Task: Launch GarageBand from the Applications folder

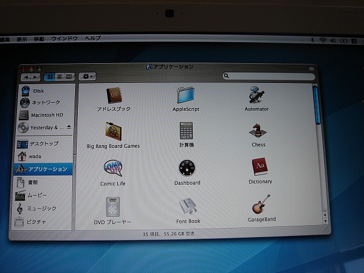Action: (x=262, y=205)
